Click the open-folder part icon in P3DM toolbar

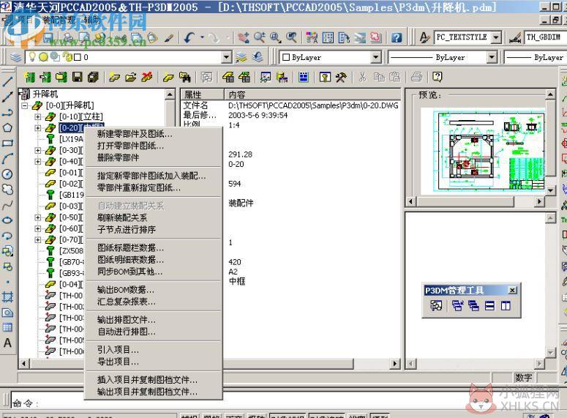click(x=131, y=77)
